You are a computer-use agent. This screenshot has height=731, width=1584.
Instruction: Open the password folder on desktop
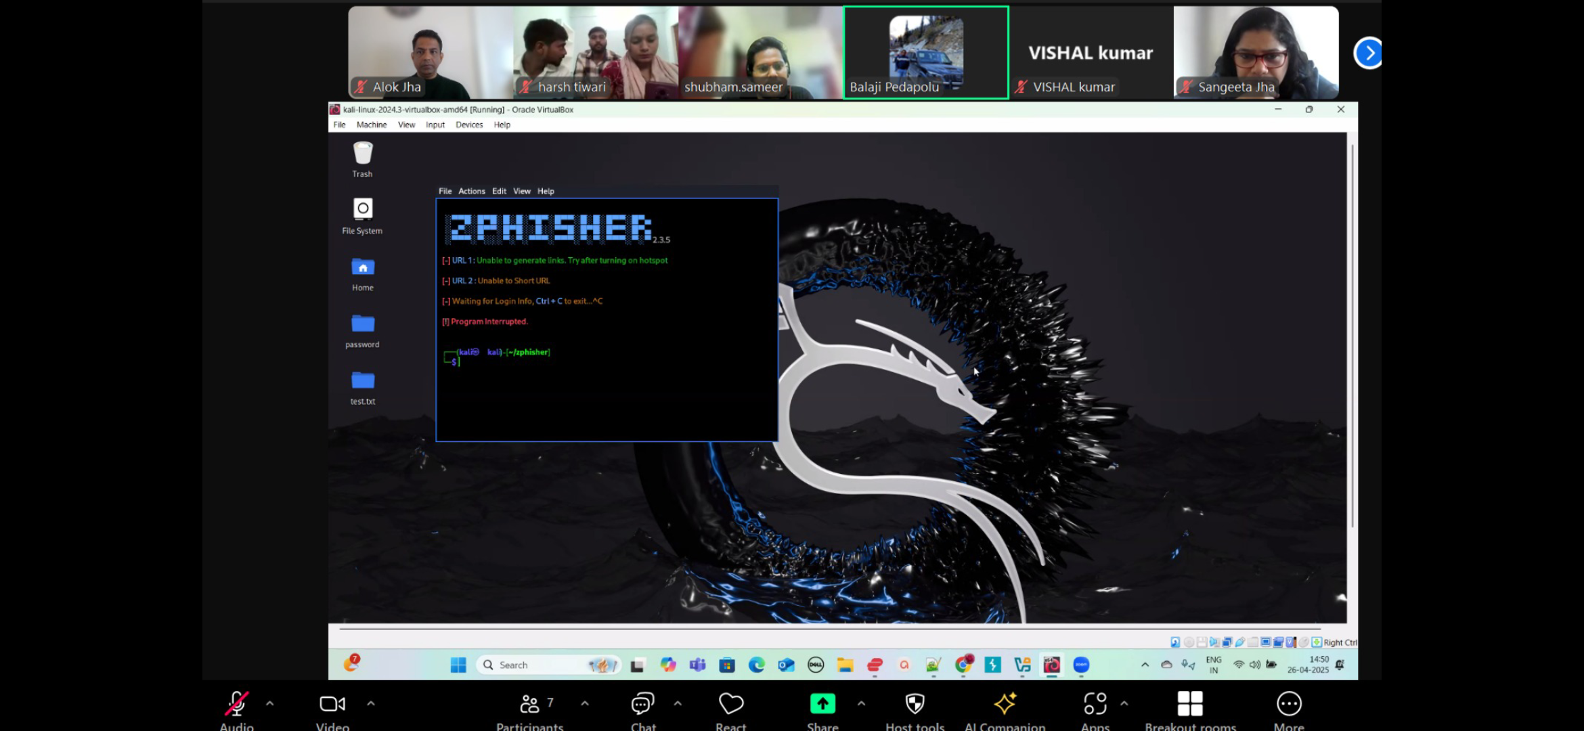click(363, 324)
